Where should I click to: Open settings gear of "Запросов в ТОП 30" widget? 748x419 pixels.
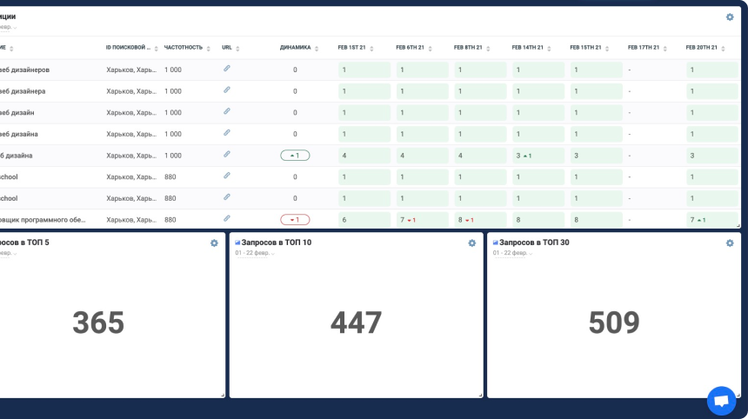[730, 243]
